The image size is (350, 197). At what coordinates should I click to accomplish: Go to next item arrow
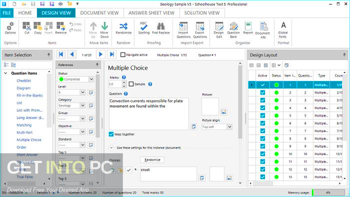click(x=101, y=54)
